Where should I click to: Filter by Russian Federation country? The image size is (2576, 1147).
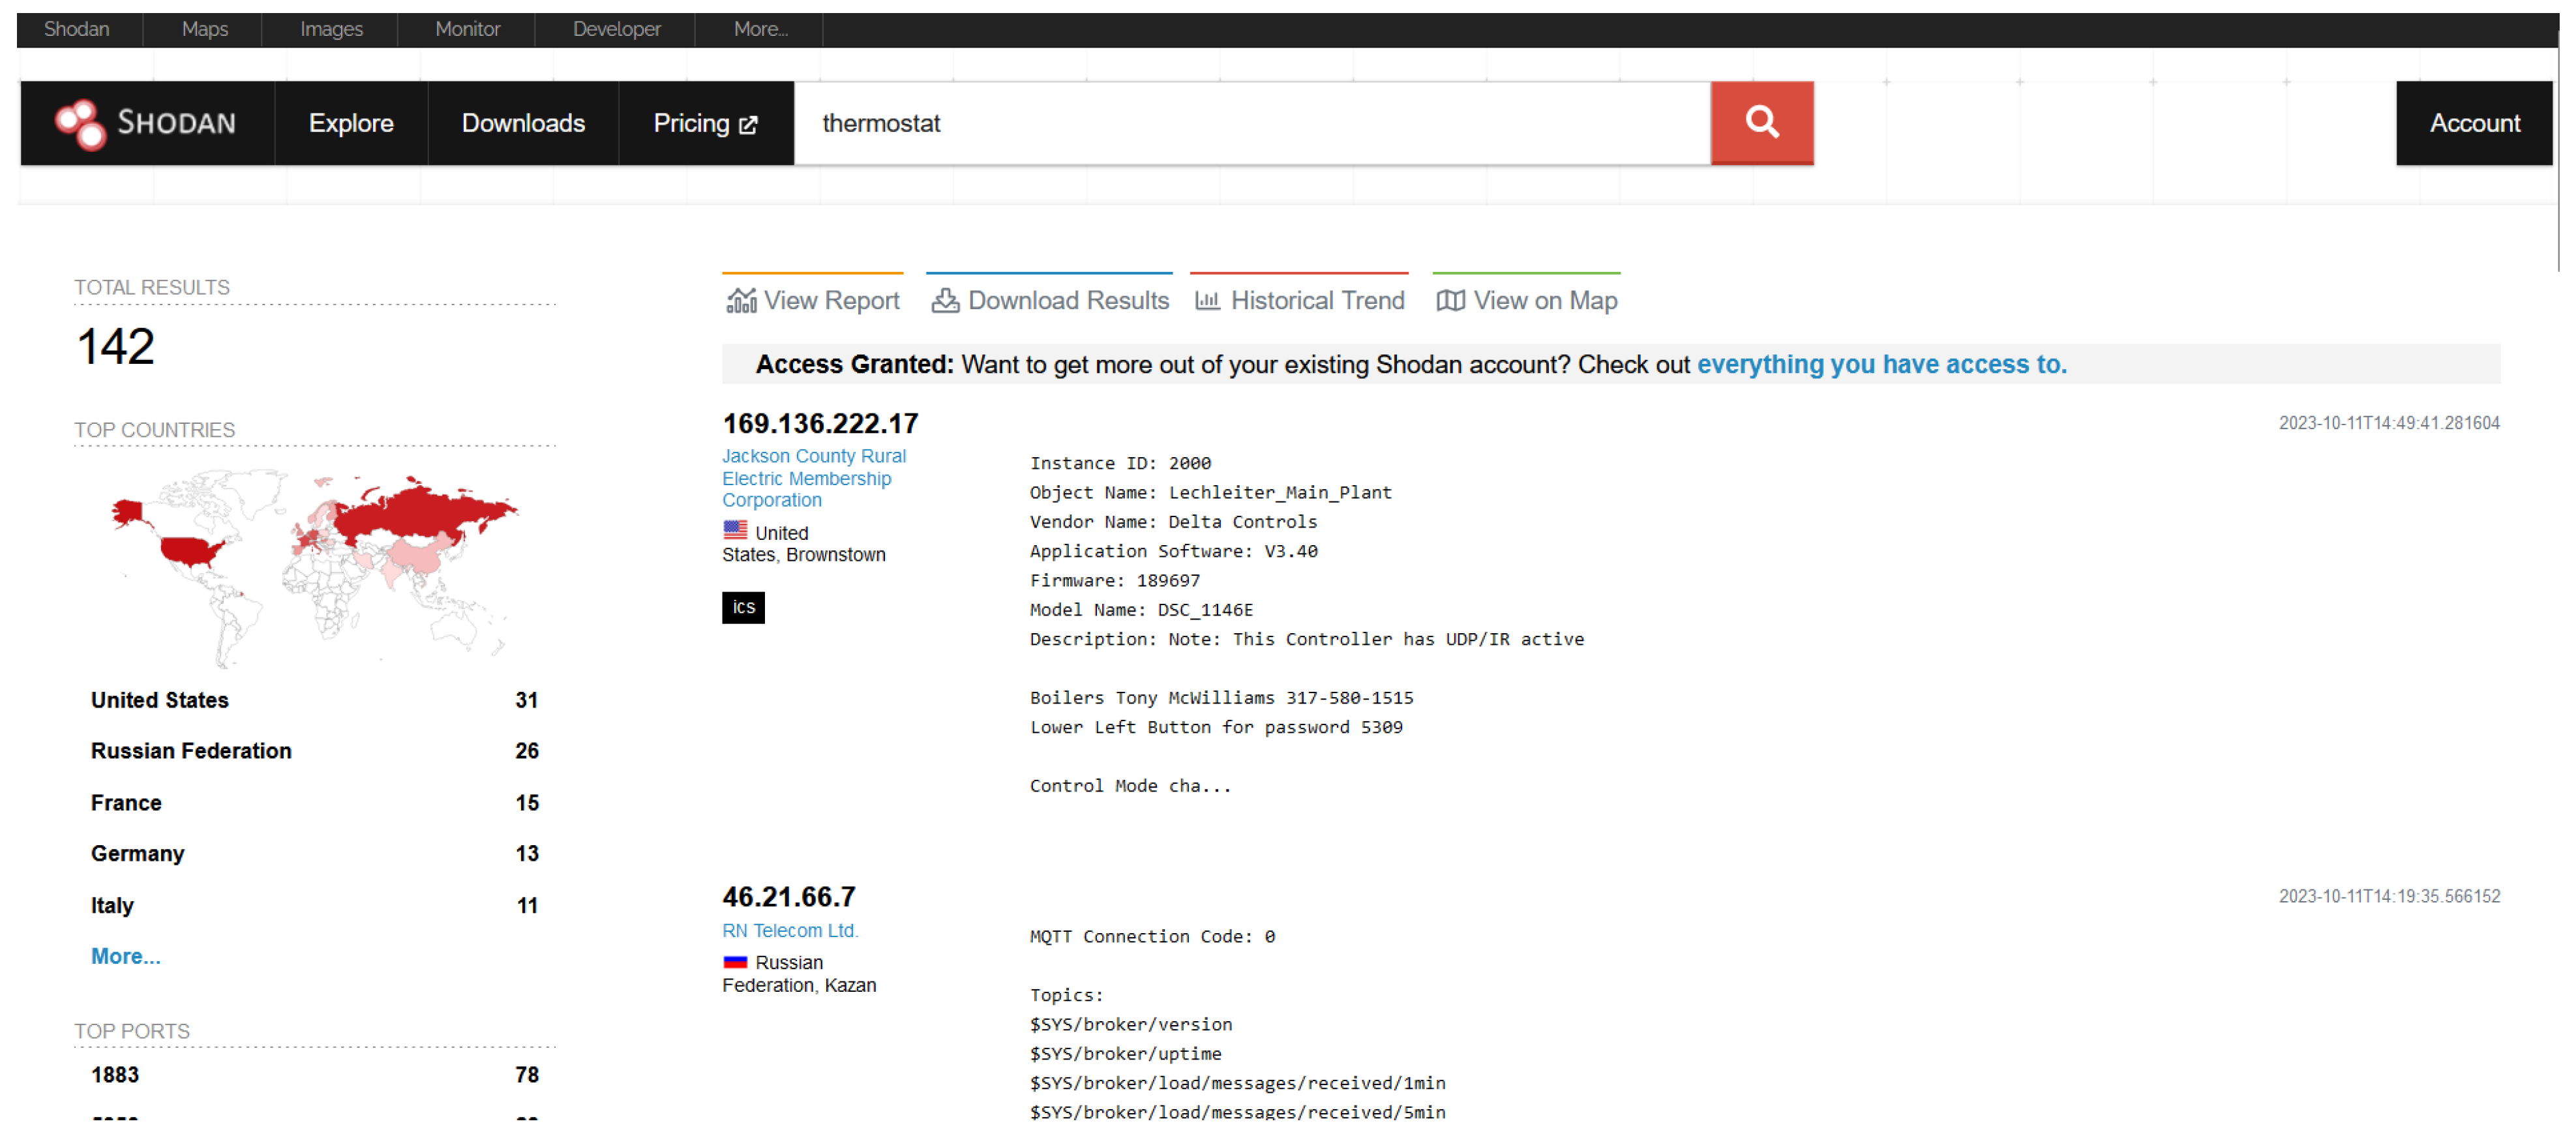[191, 751]
